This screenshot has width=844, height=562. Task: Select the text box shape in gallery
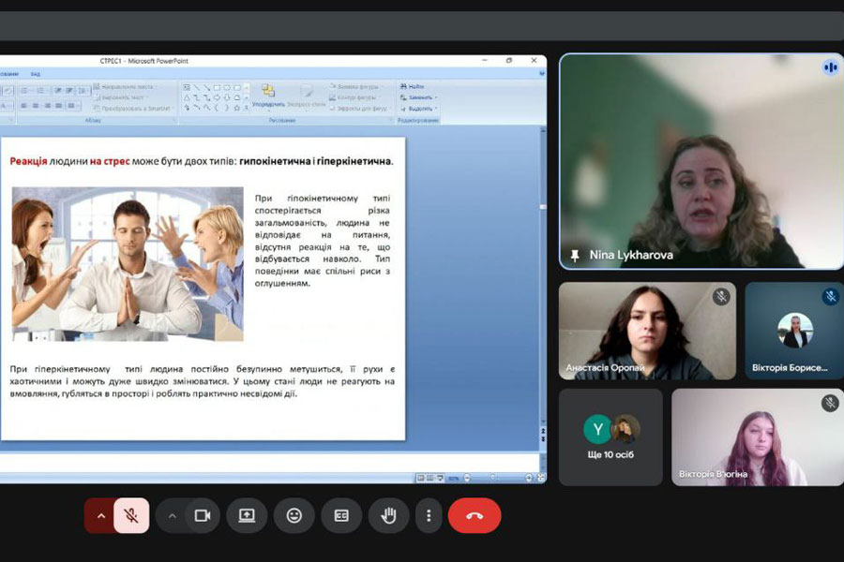[187, 87]
